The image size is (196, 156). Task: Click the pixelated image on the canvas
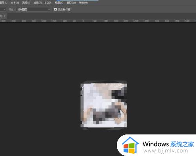(103, 105)
